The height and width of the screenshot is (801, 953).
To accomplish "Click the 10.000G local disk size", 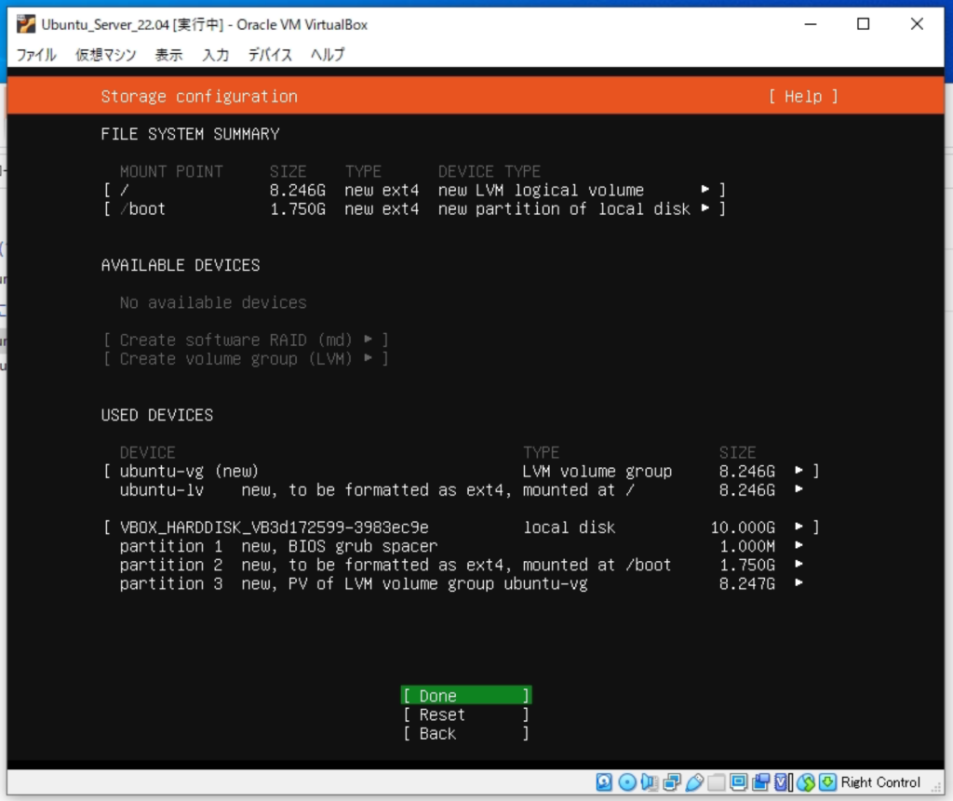I will pos(743,527).
